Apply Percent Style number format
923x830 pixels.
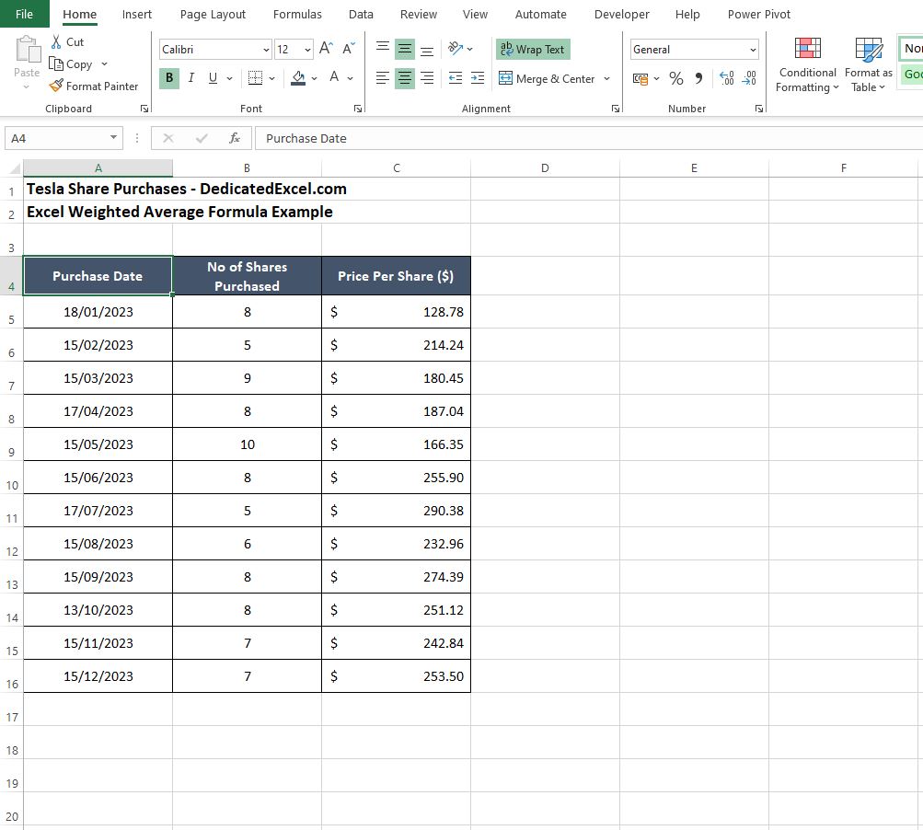(x=676, y=79)
